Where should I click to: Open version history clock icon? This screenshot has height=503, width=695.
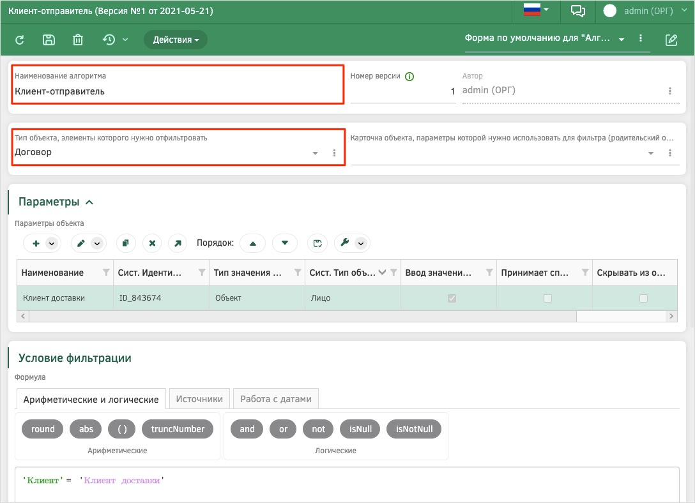tap(109, 40)
